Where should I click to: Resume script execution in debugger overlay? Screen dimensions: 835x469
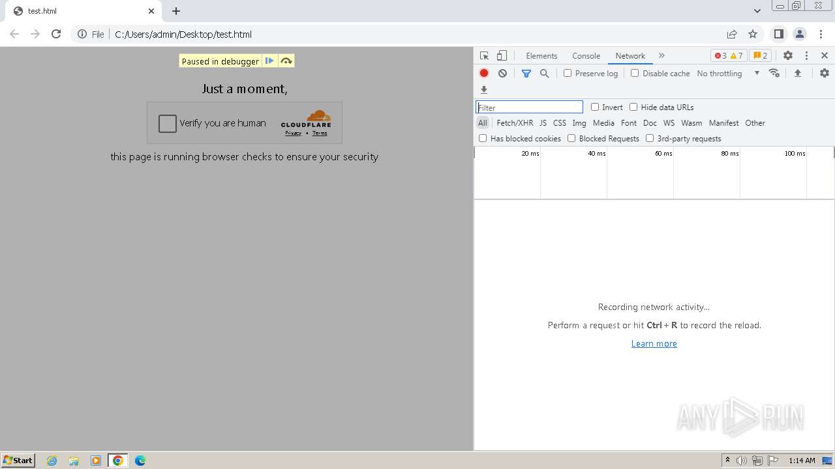coord(269,61)
